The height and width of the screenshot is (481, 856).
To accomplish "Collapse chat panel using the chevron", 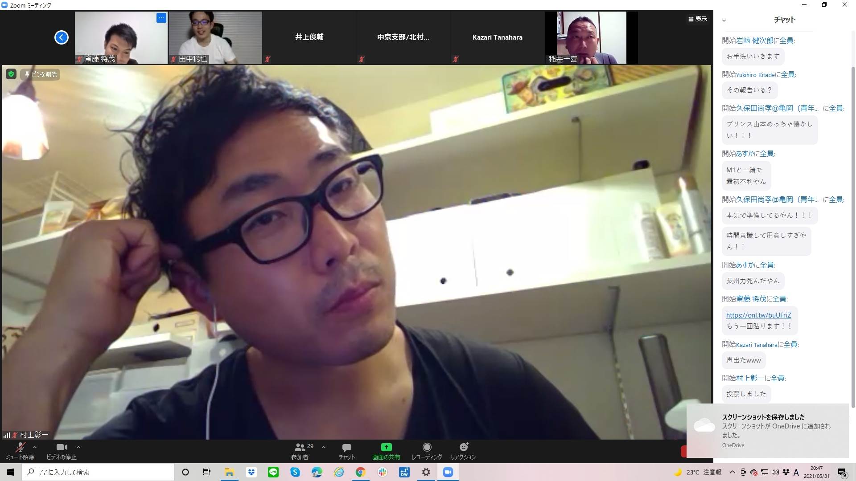I will (724, 20).
